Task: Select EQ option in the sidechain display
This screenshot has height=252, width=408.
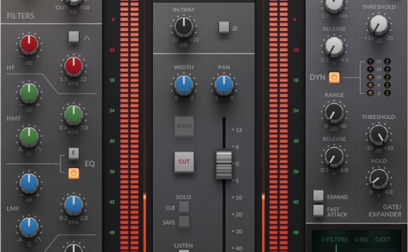Action: point(361,239)
